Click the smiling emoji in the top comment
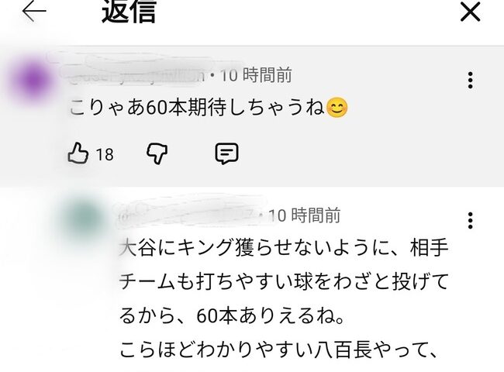The image size is (504, 372). 337,108
